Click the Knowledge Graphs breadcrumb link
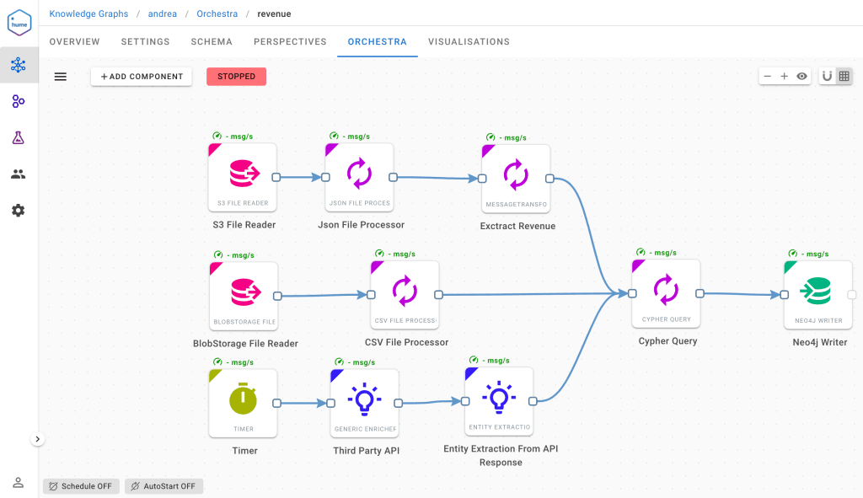The image size is (863, 498). point(88,13)
